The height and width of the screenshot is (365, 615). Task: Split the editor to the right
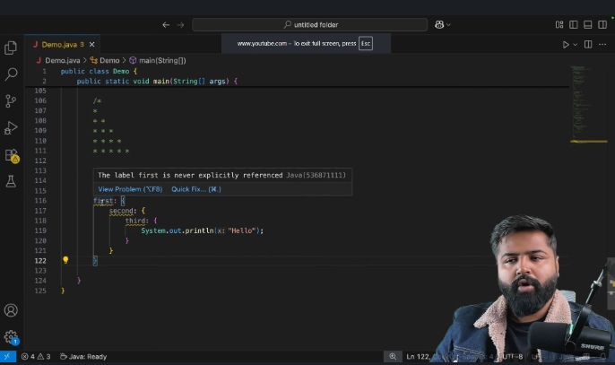(588, 44)
